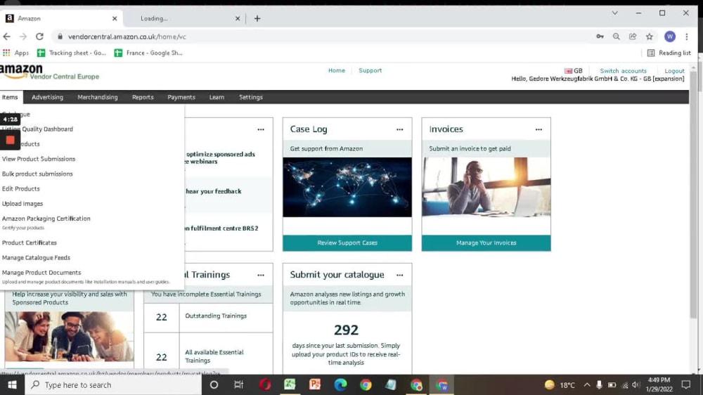This screenshot has width=703, height=395.
Task: Close the Amazon tab
Action: pyautogui.click(x=115, y=18)
